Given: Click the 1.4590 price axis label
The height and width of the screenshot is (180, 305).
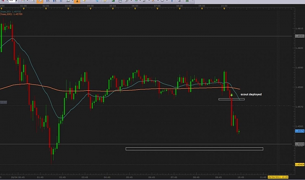Looking at the screenshot, I should coord(299,68).
